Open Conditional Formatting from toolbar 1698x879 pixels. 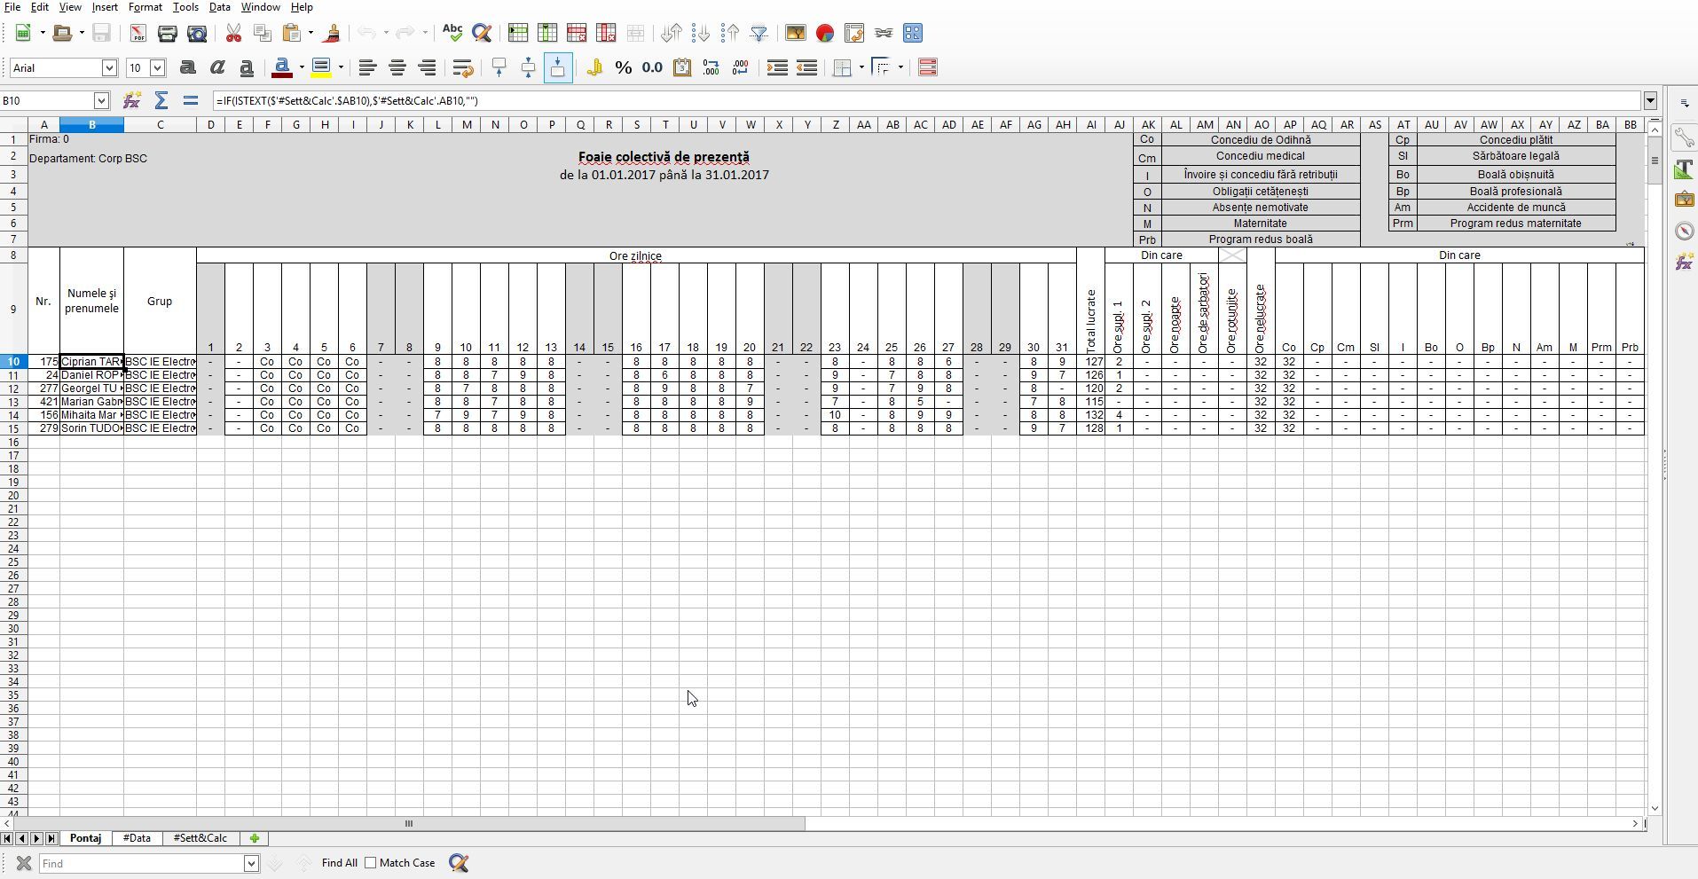point(928,67)
